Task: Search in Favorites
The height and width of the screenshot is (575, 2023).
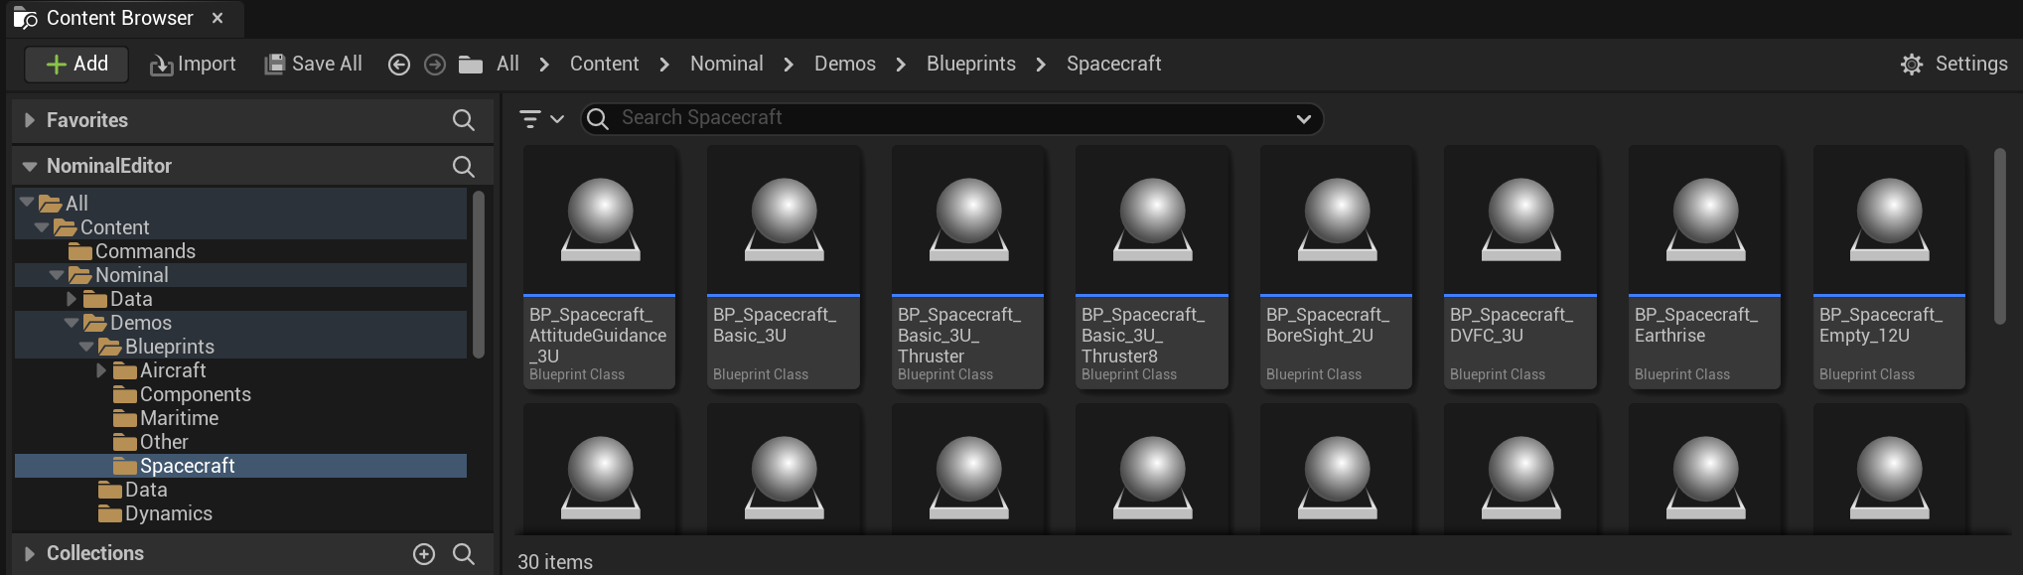Action: pyautogui.click(x=464, y=120)
